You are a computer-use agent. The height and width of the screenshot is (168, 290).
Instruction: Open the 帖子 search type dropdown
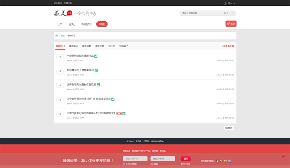coord(227,13)
